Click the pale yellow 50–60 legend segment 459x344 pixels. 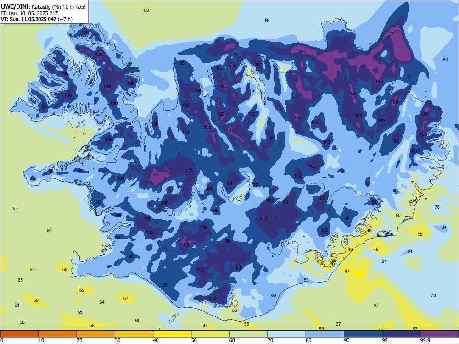(x=210, y=334)
